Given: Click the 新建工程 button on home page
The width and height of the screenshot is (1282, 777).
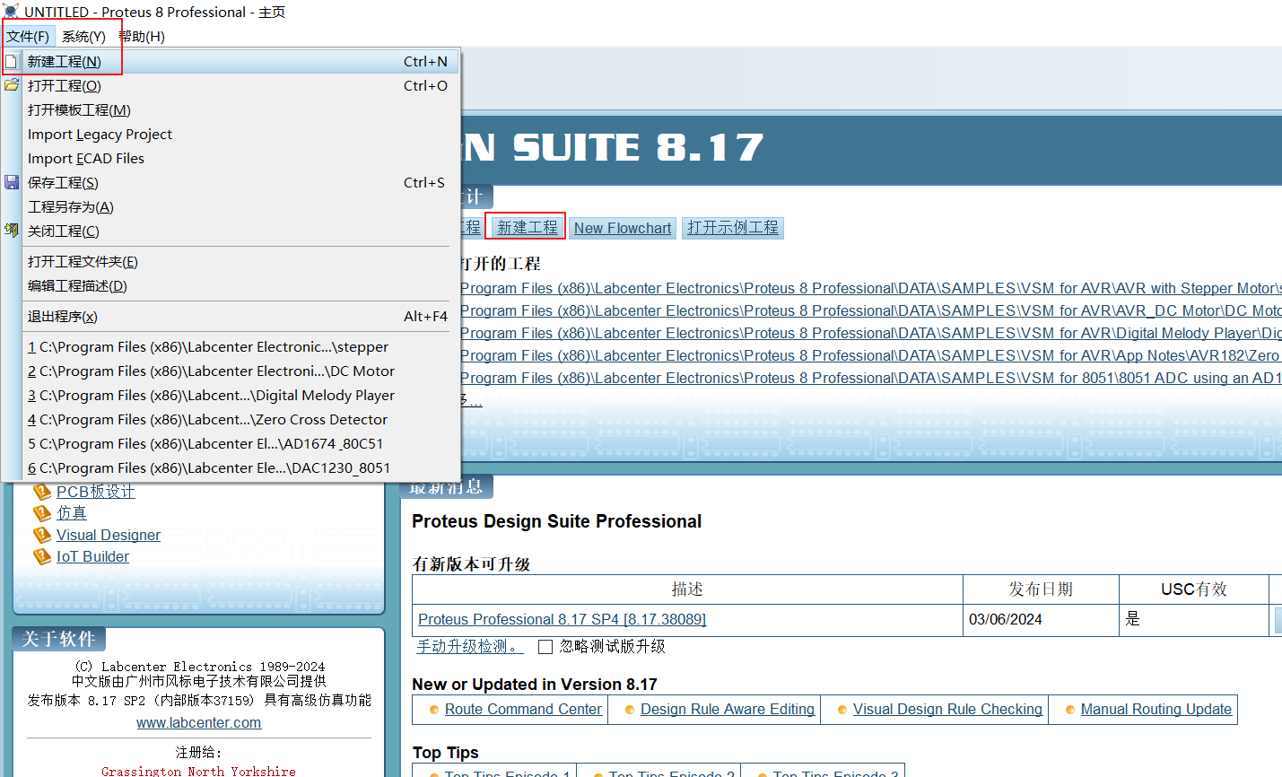Looking at the screenshot, I should [x=528, y=228].
